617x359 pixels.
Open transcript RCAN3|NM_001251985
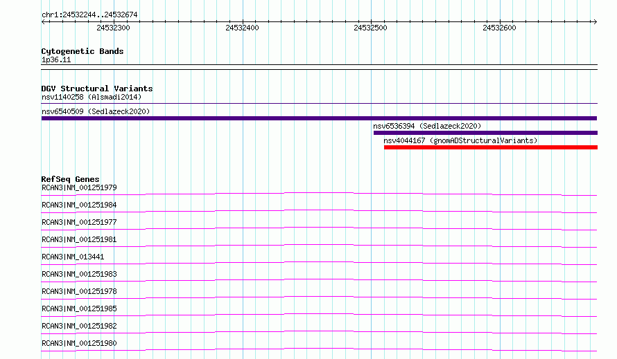coord(79,309)
